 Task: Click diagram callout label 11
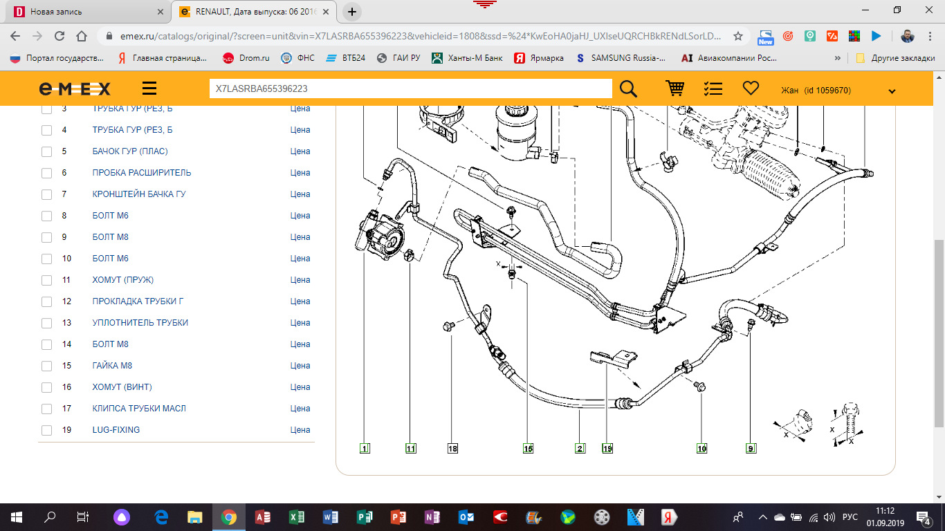[410, 448]
